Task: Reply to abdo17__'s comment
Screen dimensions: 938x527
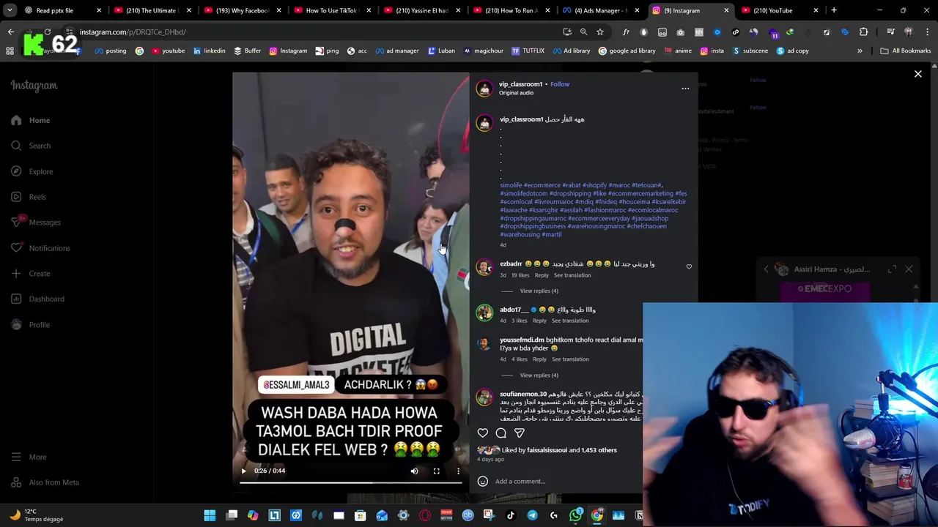Action: tap(539, 321)
